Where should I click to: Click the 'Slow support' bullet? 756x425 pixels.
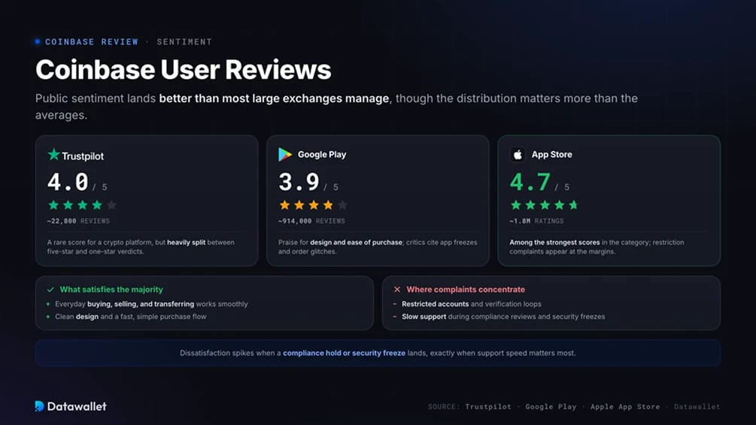pyautogui.click(x=503, y=317)
